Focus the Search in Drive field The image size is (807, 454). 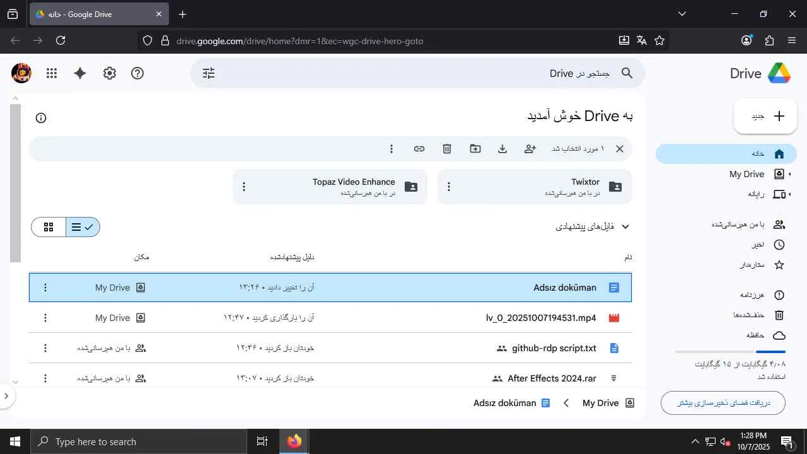(417, 73)
